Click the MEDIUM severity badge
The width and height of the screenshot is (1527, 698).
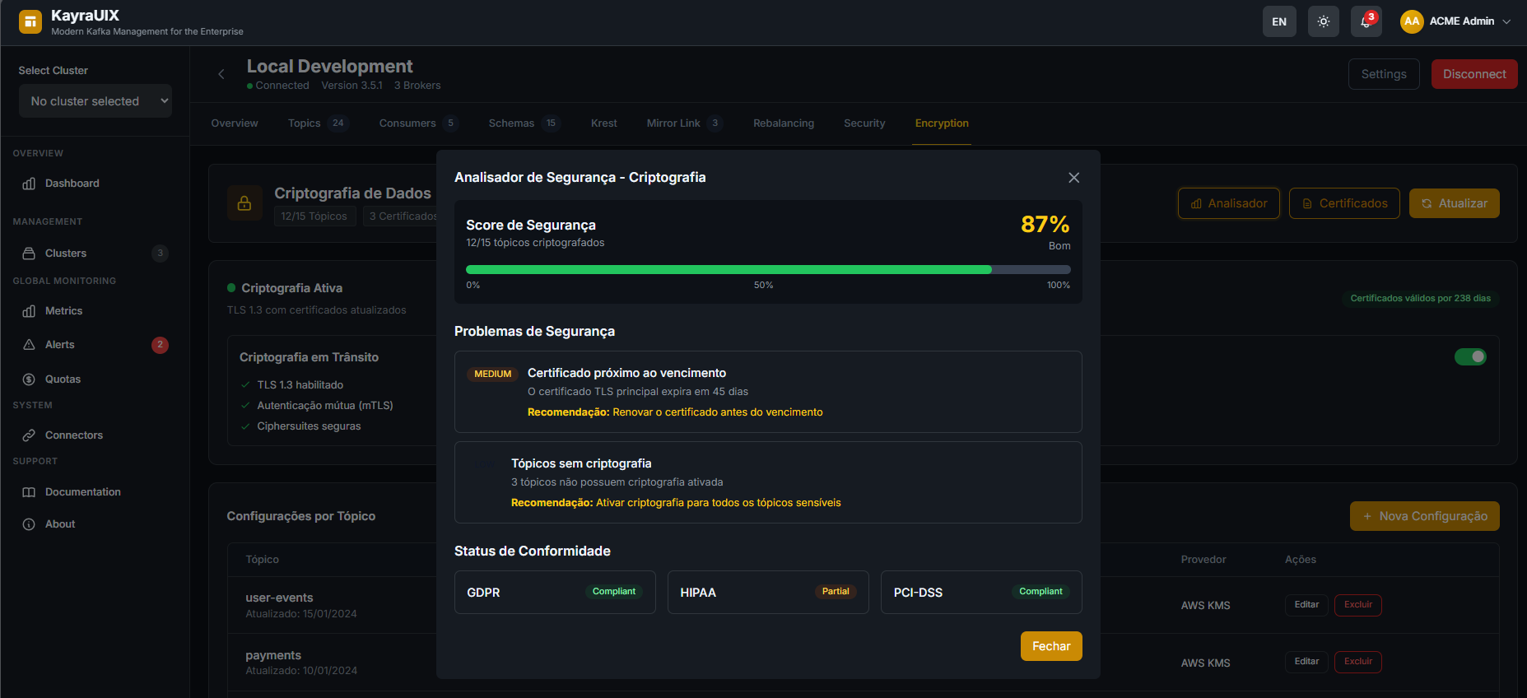tap(493, 374)
